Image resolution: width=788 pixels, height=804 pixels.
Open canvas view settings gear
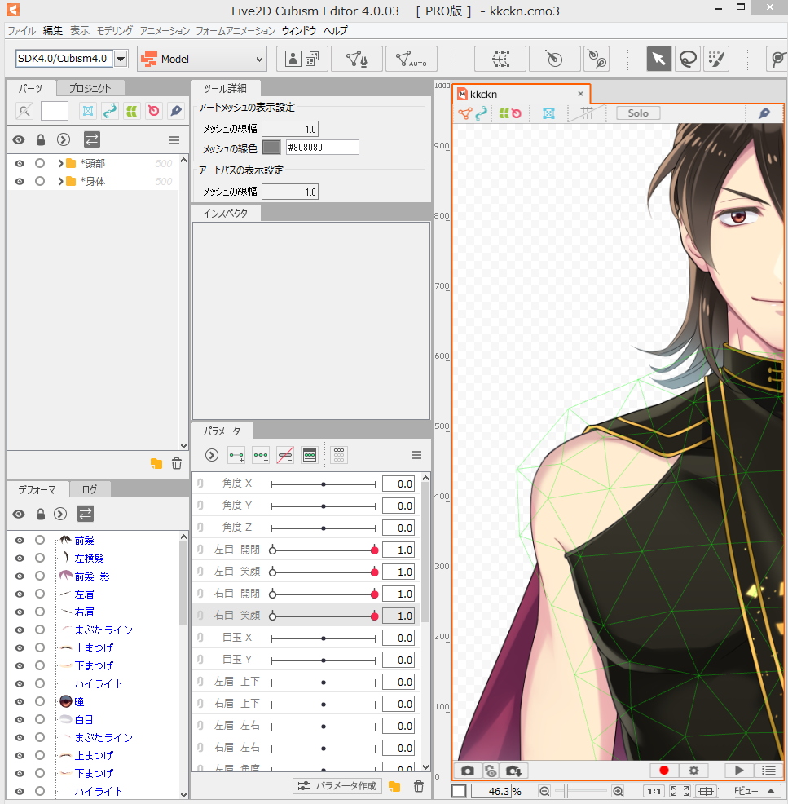point(693,770)
